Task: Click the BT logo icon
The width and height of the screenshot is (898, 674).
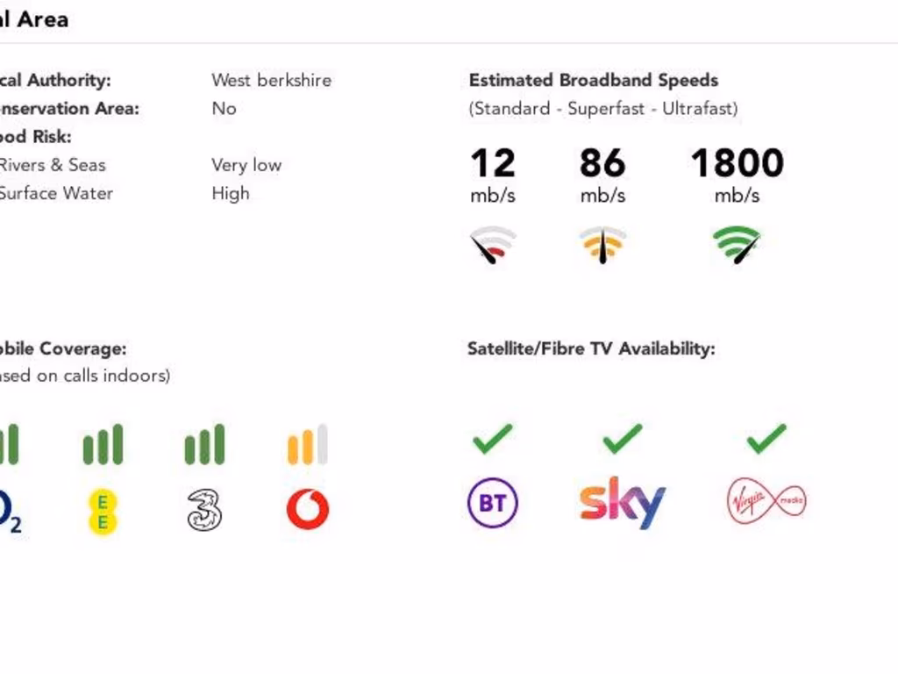Action: pyautogui.click(x=493, y=503)
